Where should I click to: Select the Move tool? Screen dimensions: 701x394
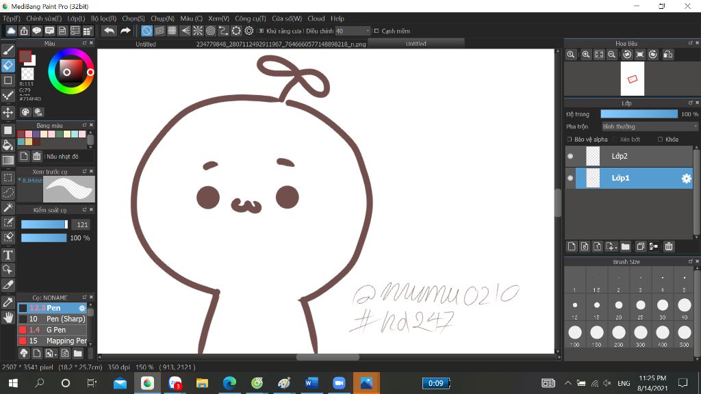point(8,112)
